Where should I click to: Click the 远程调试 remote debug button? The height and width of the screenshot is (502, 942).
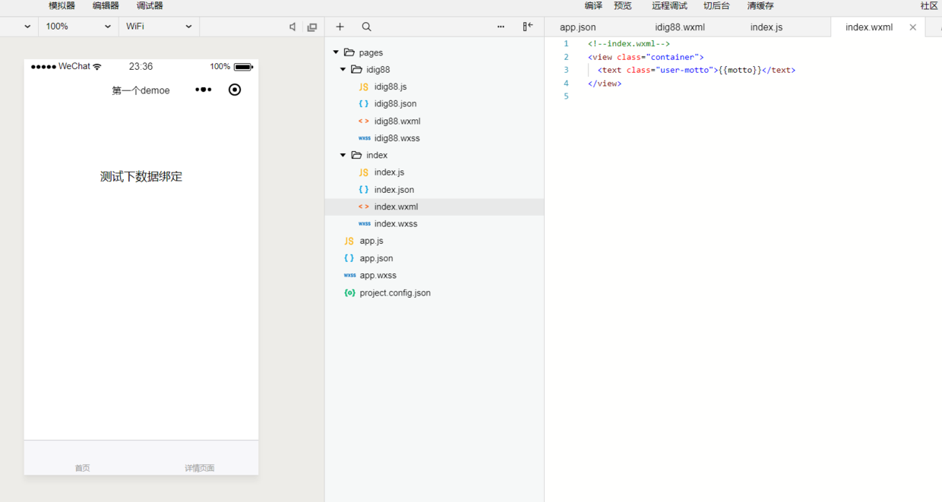[x=669, y=6]
